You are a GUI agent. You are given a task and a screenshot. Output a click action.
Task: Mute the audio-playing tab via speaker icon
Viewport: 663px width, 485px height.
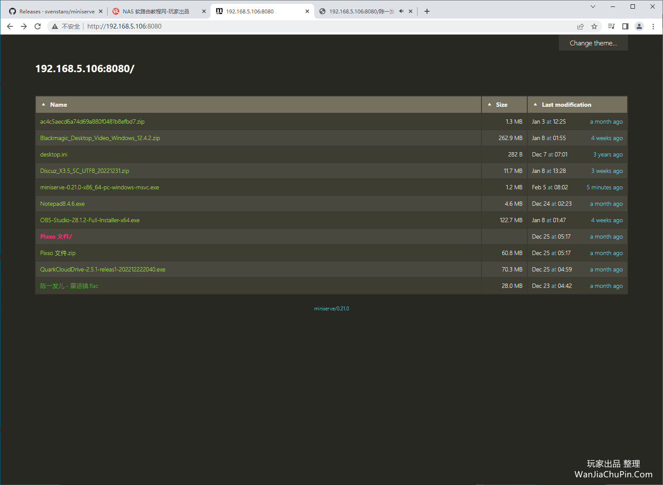tap(401, 11)
